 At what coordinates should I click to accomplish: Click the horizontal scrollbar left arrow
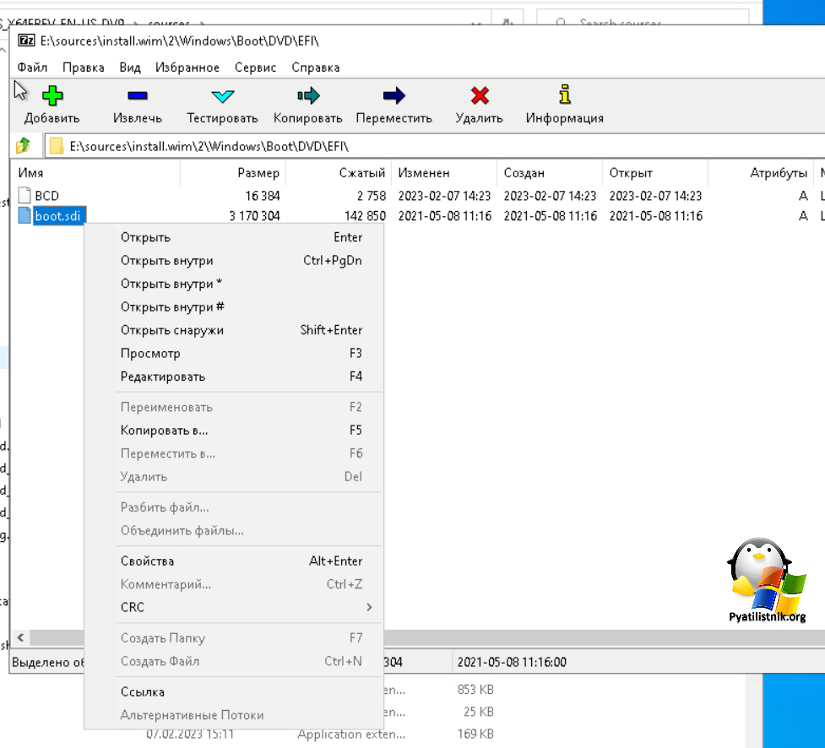pyautogui.click(x=20, y=637)
